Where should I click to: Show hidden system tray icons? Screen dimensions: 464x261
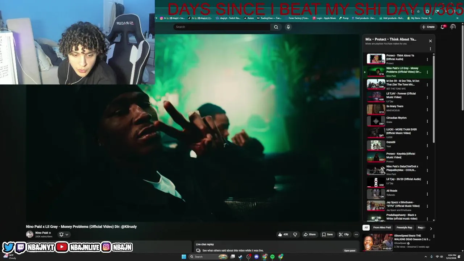426,257
